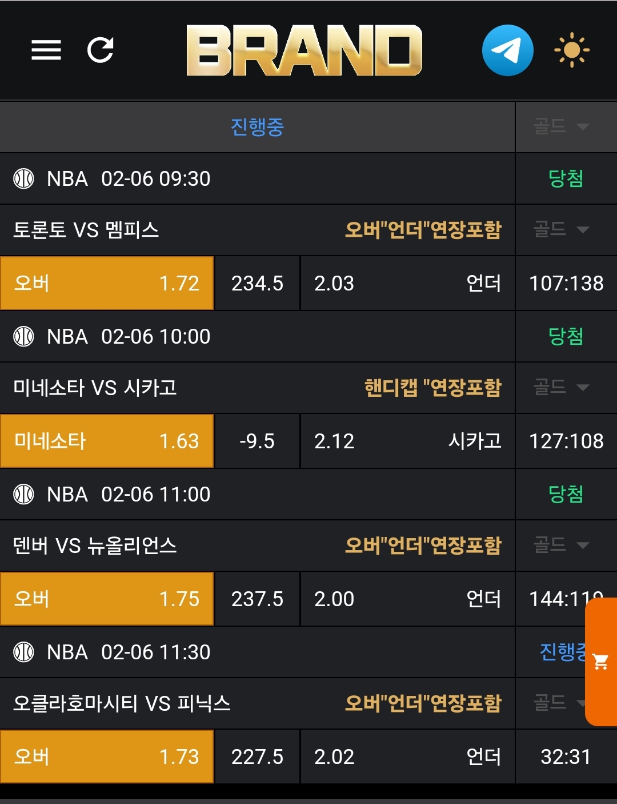Expand 골드 dropdown in 토론토 VS 멤피스 row
Image resolution: width=617 pixels, height=804 pixels.
pos(561,230)
